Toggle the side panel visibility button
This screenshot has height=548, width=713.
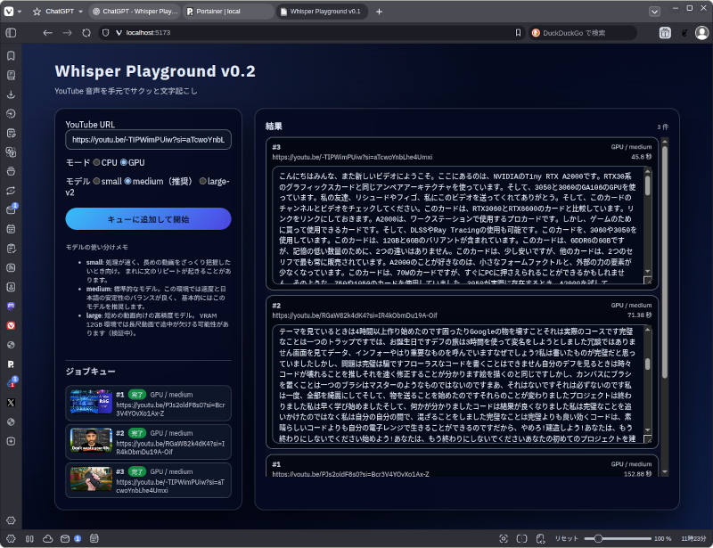click(x=11, y=32)
